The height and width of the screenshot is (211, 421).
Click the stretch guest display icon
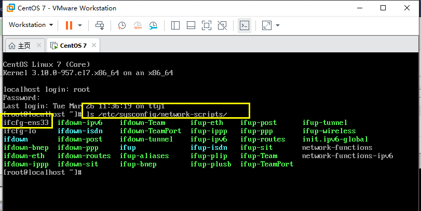coord(267,25)
